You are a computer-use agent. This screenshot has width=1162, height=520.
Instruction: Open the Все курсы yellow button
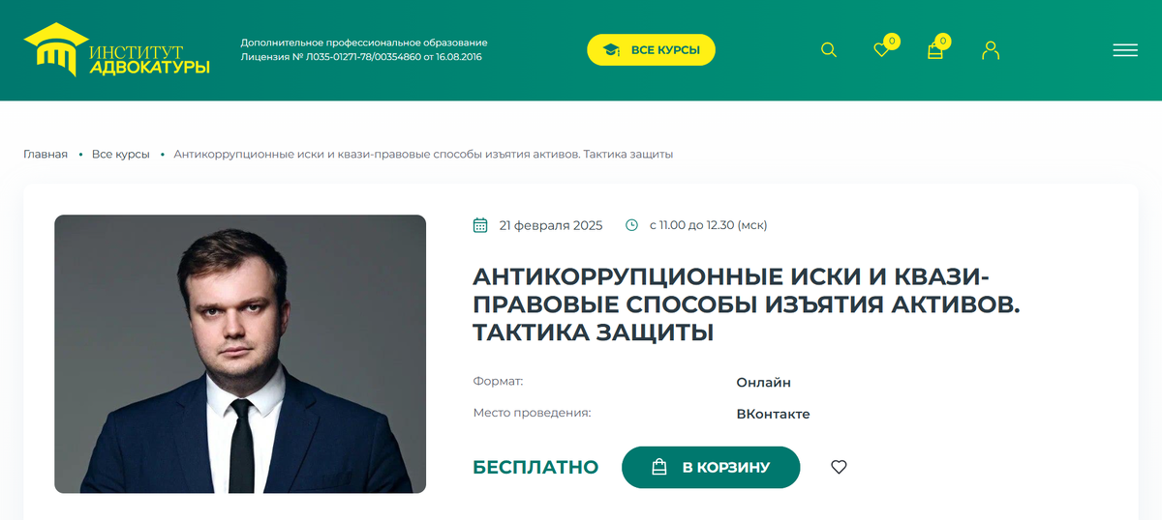(x=651, y=50)
